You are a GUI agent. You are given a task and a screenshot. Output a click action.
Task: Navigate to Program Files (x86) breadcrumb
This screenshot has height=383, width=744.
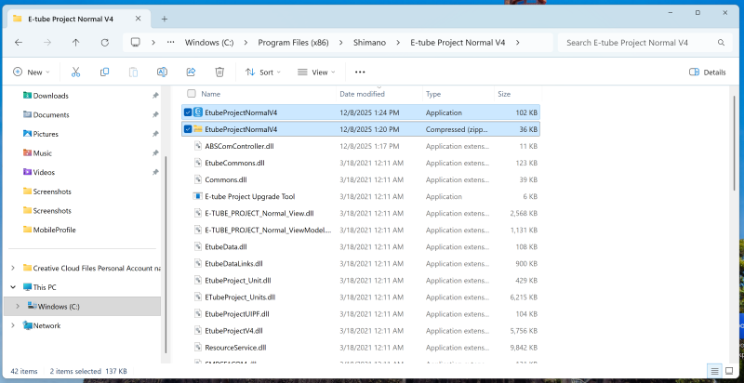[293, 42]
